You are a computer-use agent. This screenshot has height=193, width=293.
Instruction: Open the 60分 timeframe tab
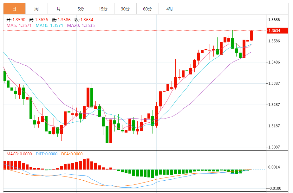point(148,9)
